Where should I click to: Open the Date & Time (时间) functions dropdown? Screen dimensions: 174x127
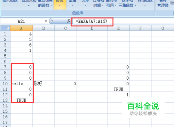coord(98,6)
